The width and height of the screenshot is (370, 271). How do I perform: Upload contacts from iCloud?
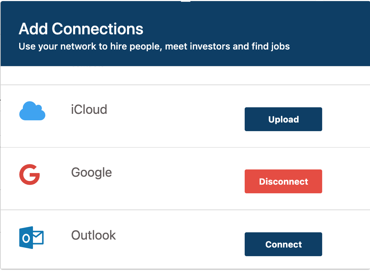tap(283, 119)
